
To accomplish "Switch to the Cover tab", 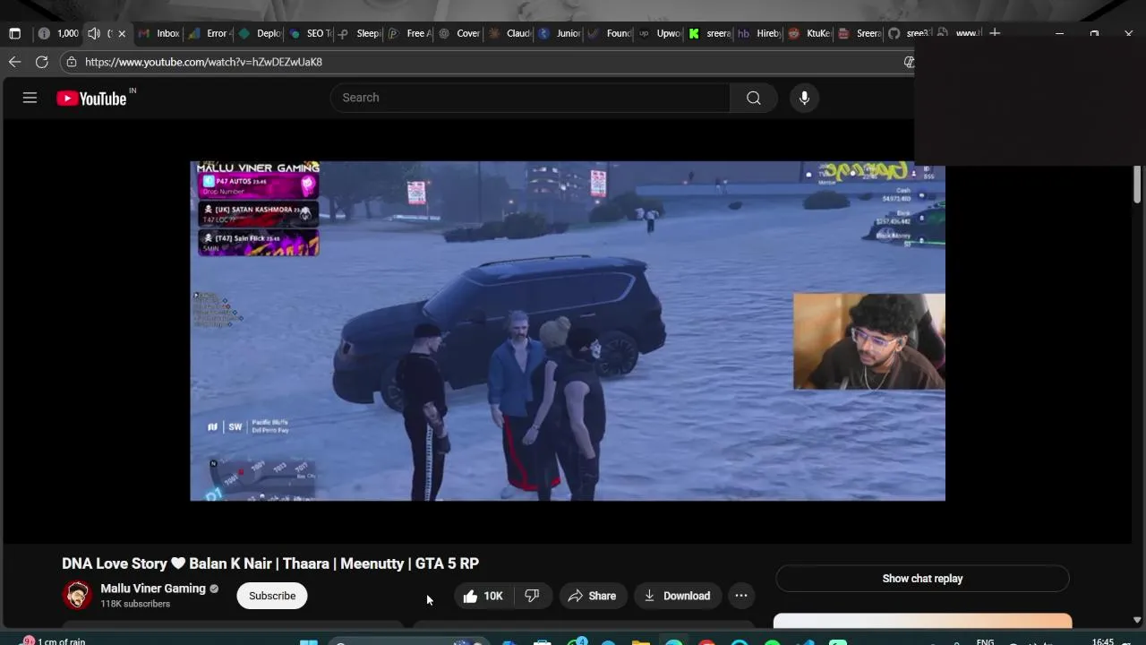I will (459, 33).
